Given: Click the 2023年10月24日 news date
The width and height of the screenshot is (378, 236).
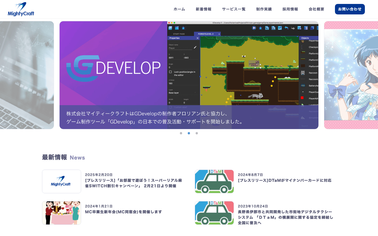Looking at the screenshot, I should (x=253, y=206).
